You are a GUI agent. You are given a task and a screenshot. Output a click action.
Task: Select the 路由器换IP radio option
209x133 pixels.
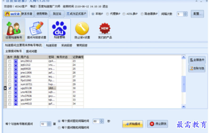coord(142,14)
